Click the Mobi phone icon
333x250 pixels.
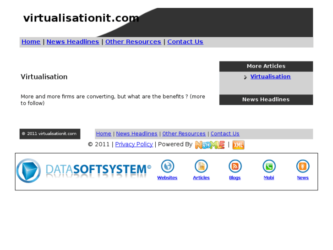coord(269,166)
